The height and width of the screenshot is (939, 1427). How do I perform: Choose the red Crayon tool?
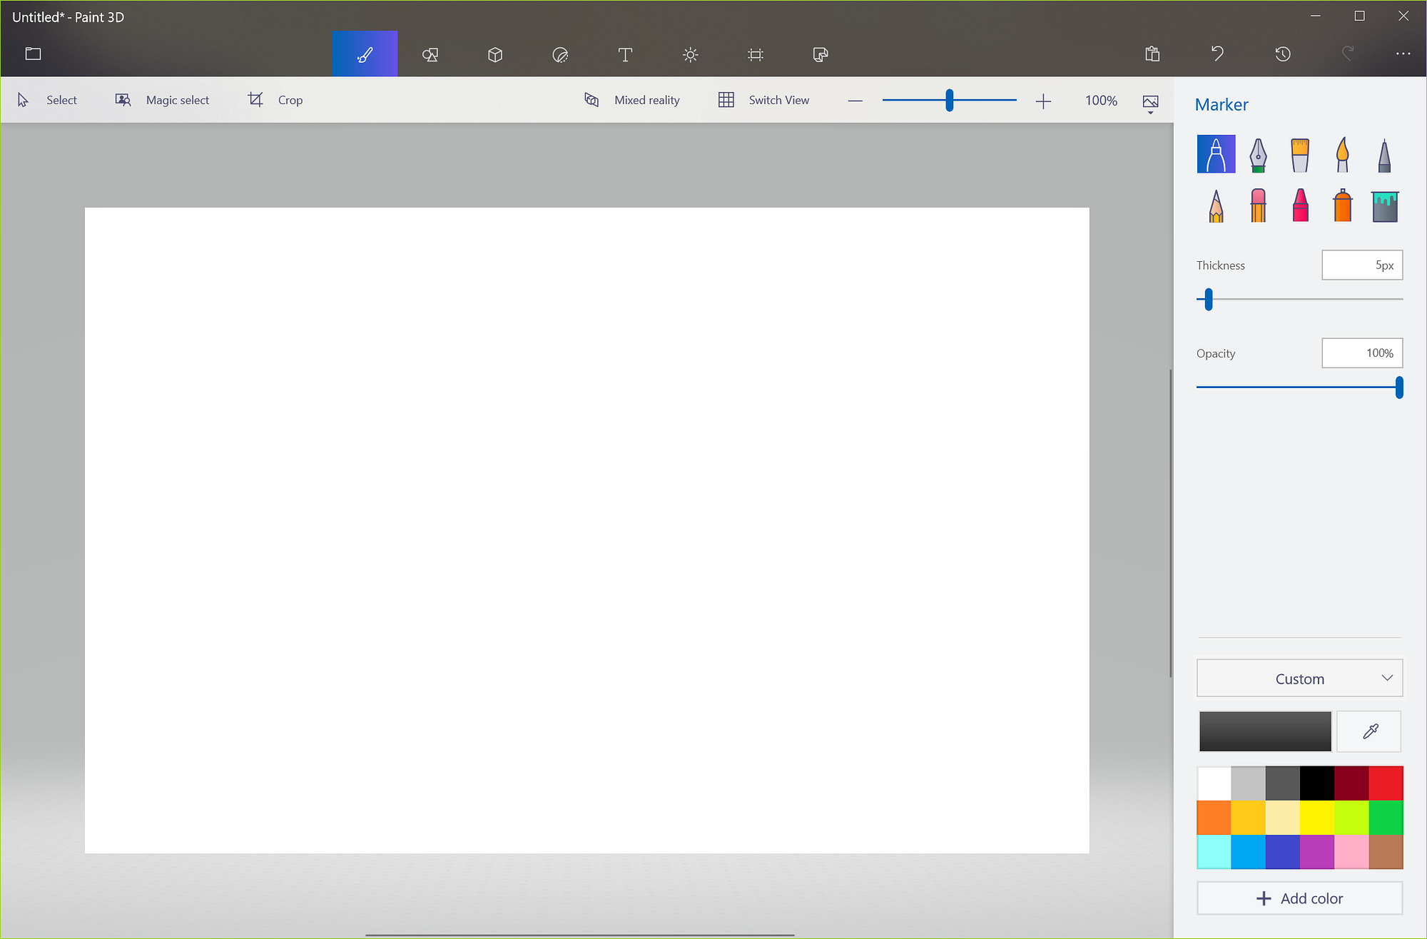point(1300,205)
